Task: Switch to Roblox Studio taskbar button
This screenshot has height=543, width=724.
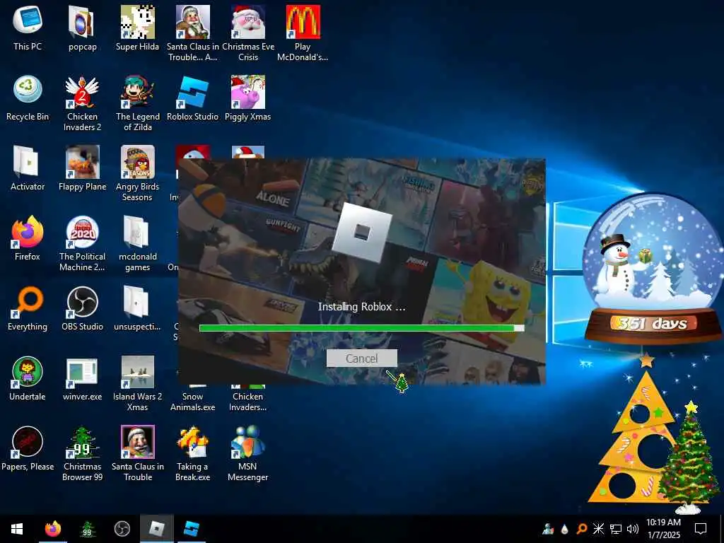Action: 191,529
